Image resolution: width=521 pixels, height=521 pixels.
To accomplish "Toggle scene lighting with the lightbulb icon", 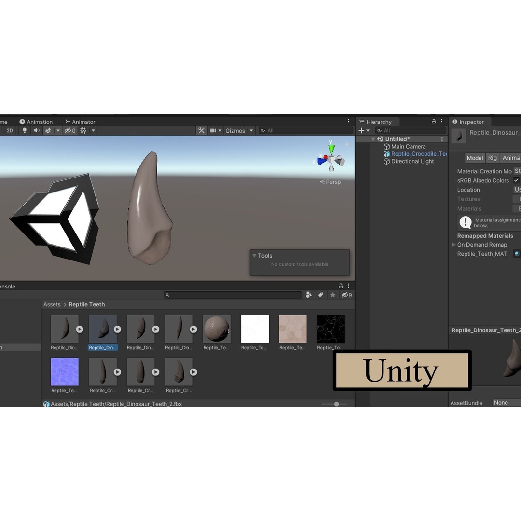I will [24, 131].
